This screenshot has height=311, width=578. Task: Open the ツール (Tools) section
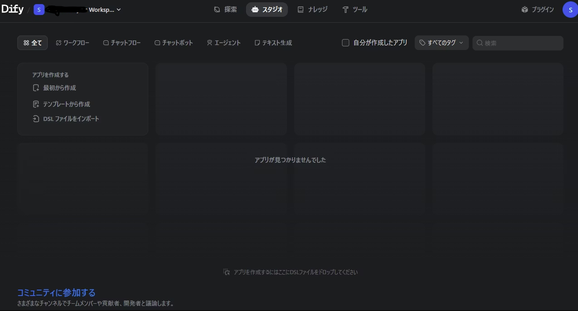355,10
